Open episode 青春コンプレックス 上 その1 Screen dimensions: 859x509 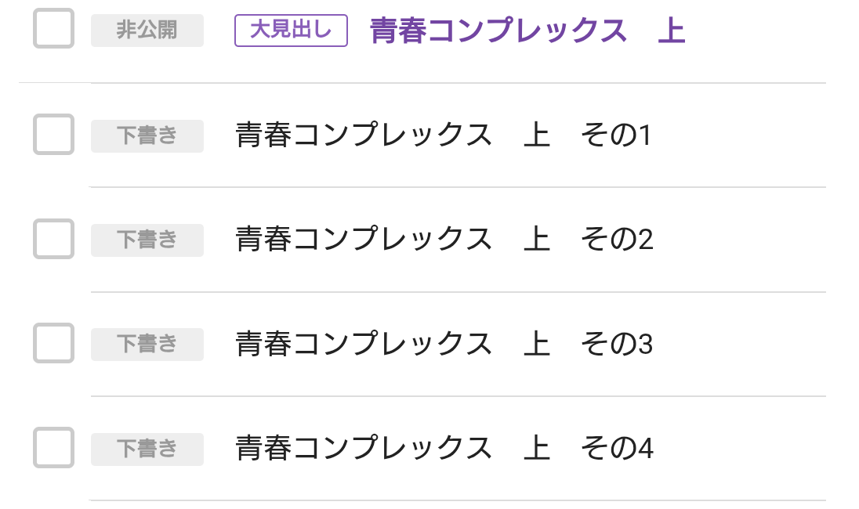coord(443,135)
